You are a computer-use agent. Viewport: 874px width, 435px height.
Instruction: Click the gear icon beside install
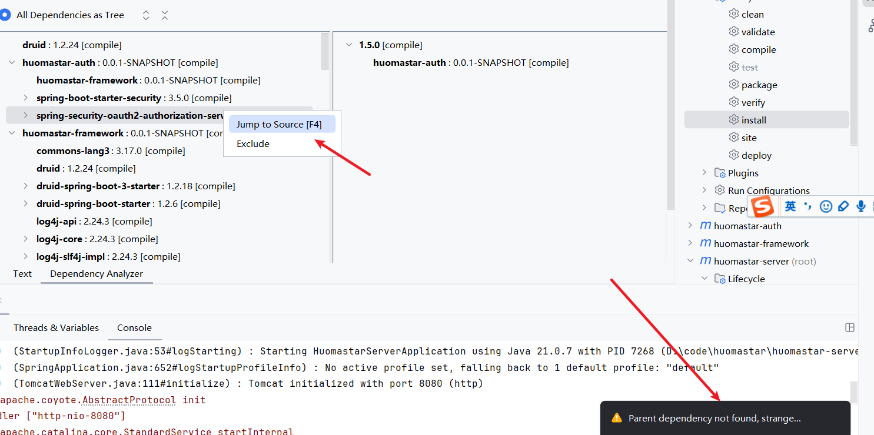[733, 119]
